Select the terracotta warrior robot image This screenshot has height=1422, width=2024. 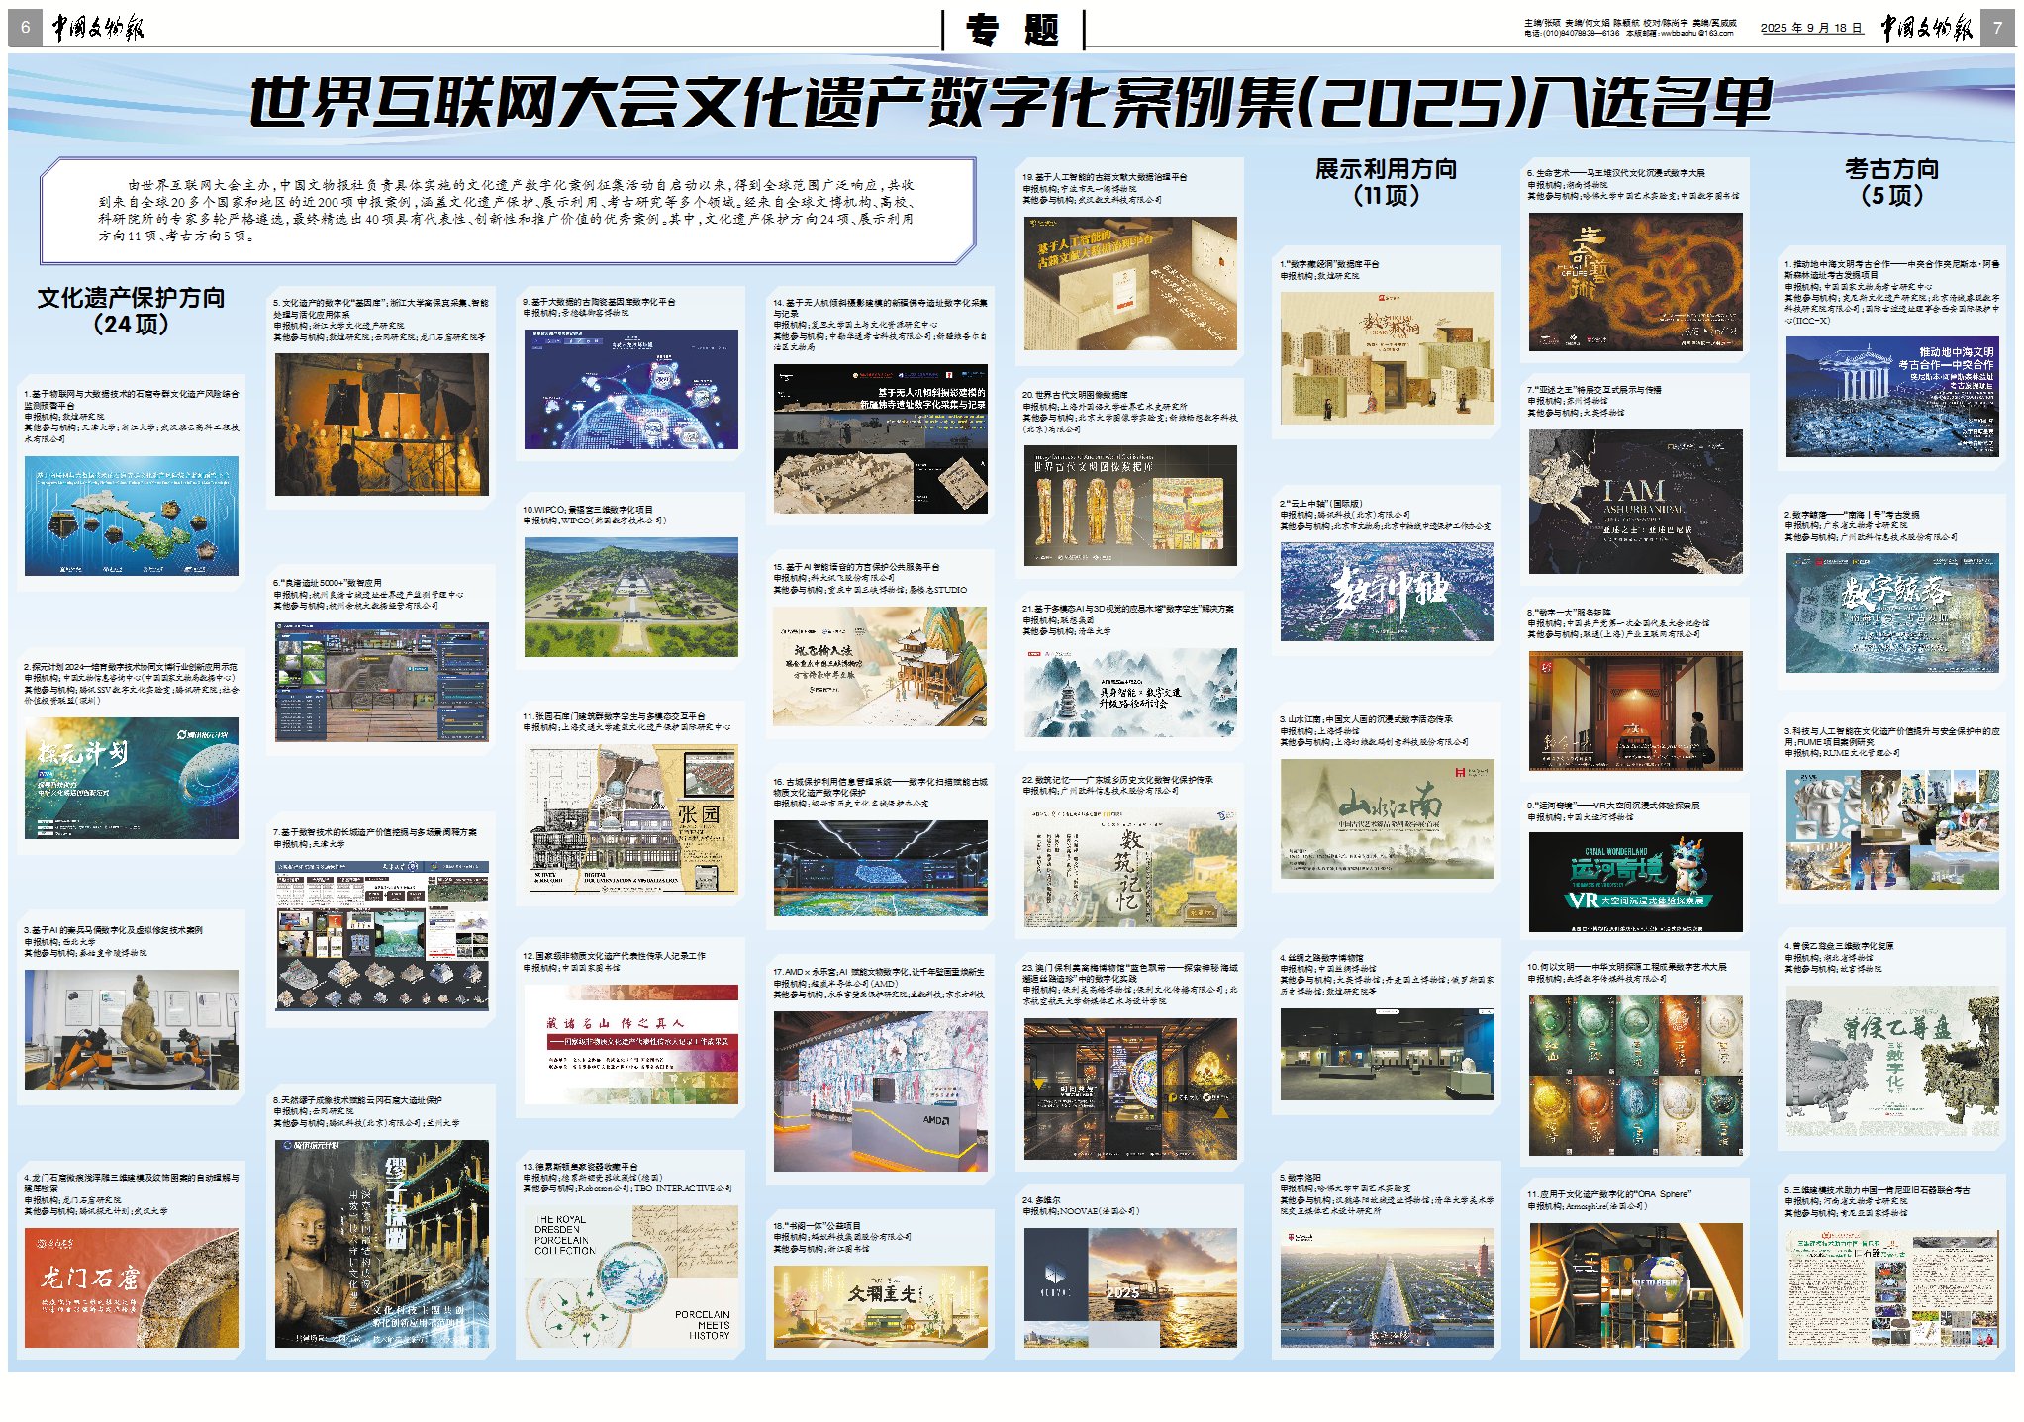click(131, 1029)
